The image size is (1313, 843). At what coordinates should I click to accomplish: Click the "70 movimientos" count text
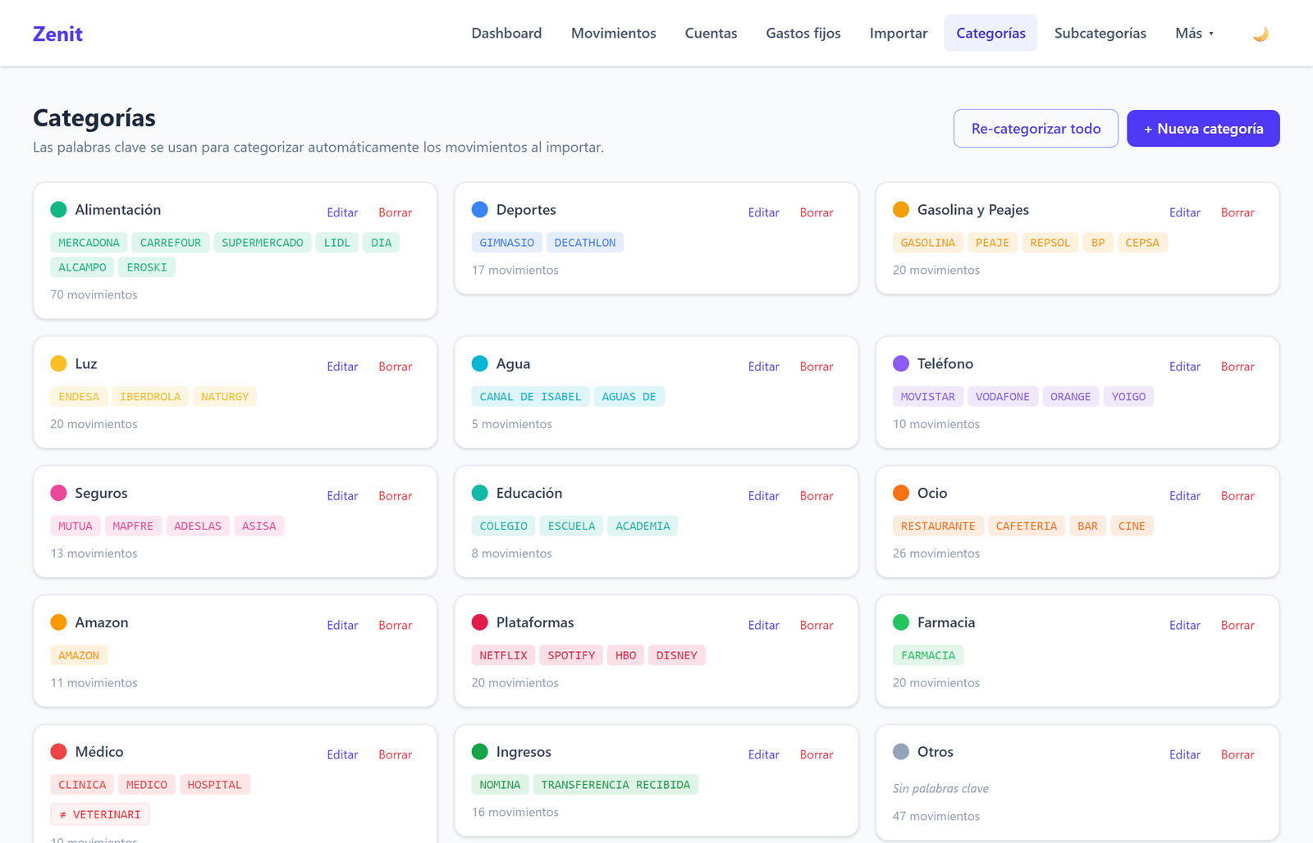[x=94, y=294]
